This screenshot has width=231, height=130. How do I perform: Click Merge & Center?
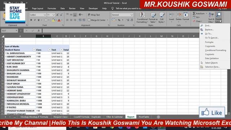point(97,20)
